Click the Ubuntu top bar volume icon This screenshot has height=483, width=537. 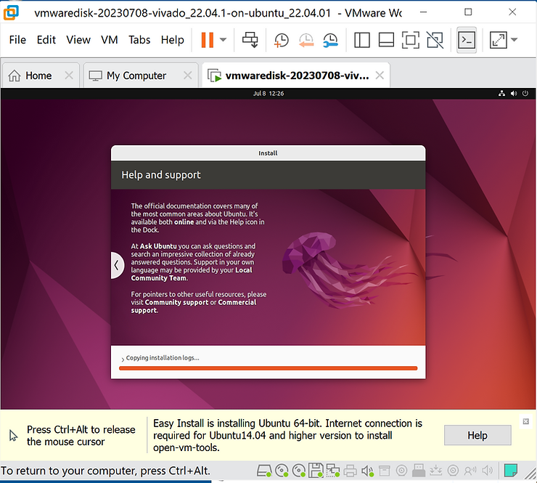point(513,93)
